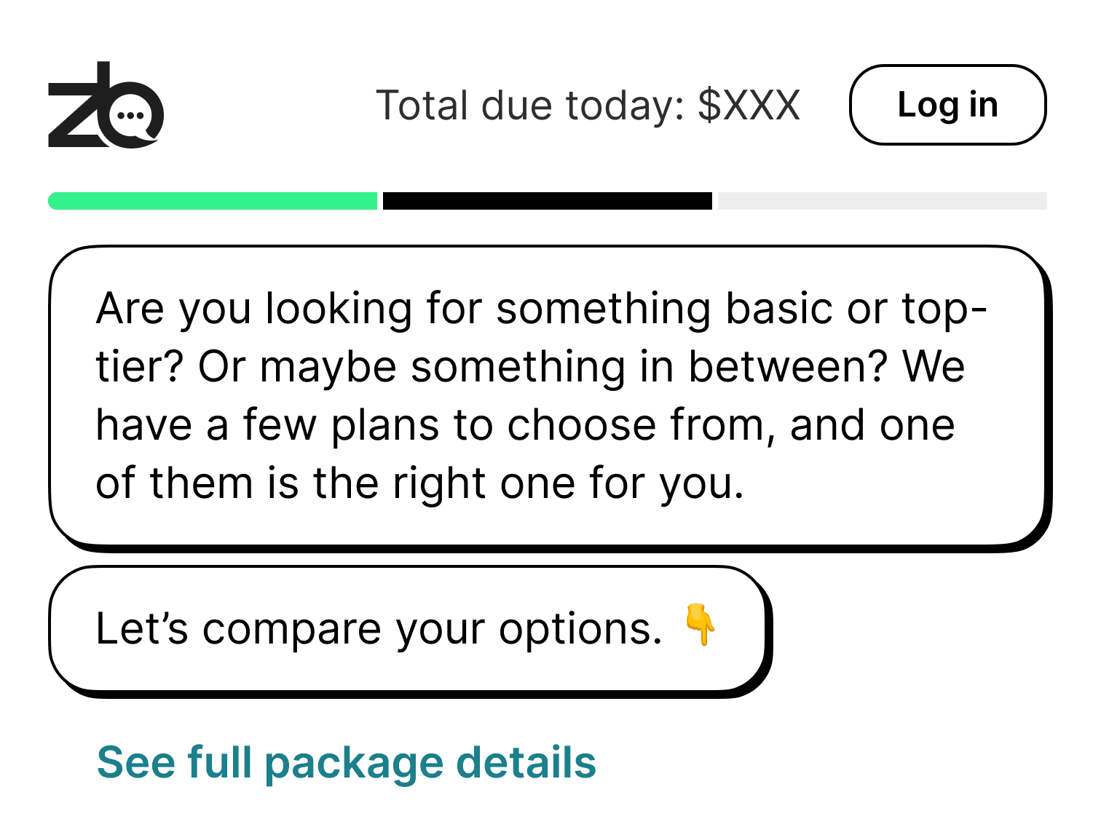Click the speech bubble dots in logo
The height and width of the screenshot is (827, 1093).
130,116
